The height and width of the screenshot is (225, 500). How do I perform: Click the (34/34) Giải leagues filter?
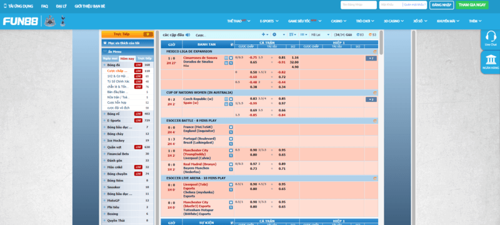(x=342, y=35)
